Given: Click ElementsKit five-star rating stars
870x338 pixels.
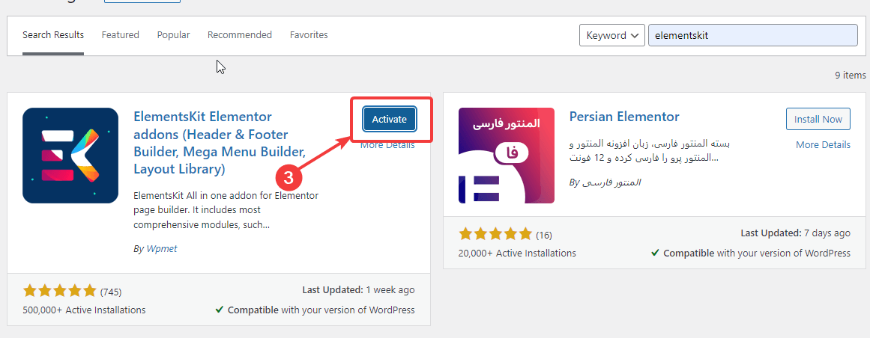Looking at the screenshot, I should (x=60, y=291).
